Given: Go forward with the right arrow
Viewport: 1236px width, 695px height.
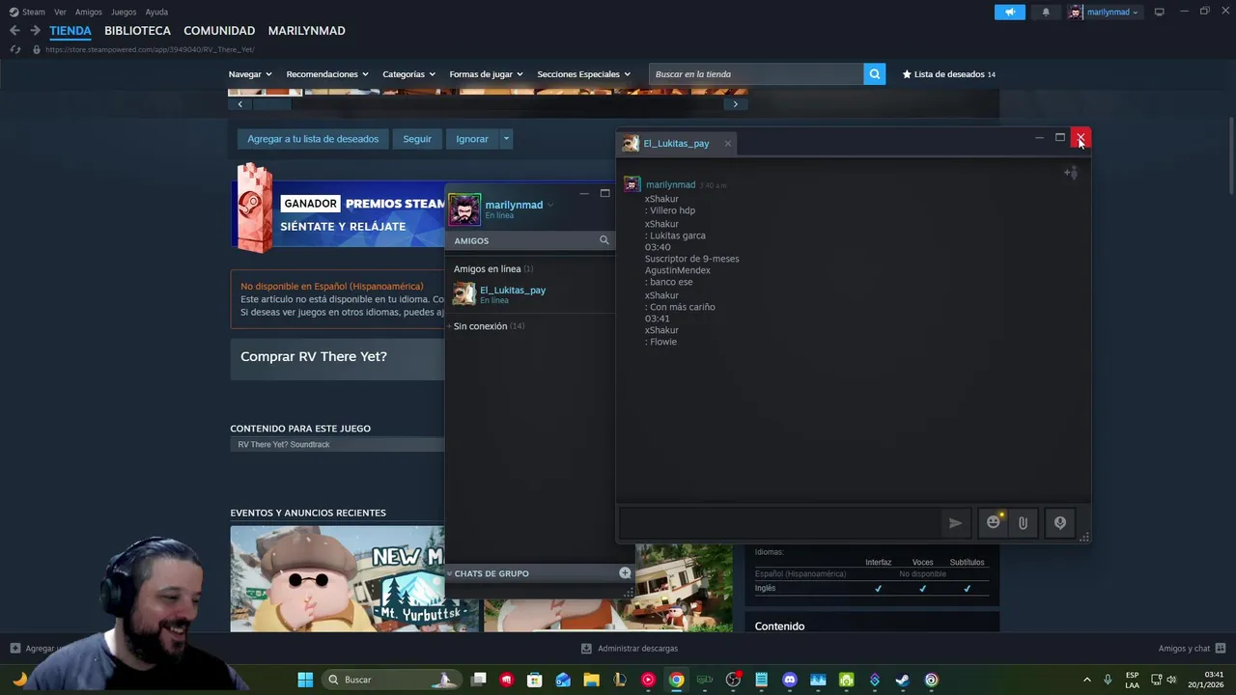Looking at the screenshot, I should [x=35, y=31].
